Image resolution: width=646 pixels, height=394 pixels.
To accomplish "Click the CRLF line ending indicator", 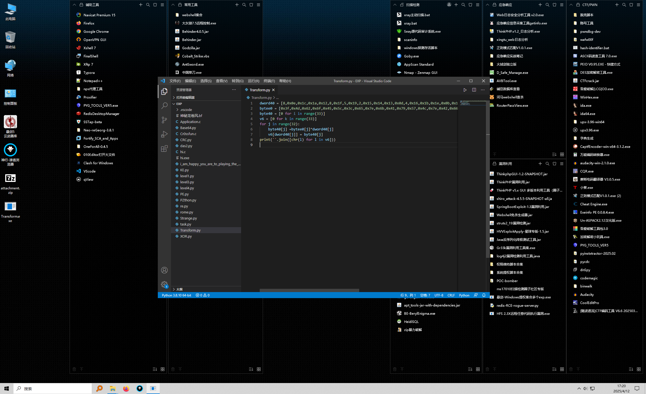I will coord(451,295).
